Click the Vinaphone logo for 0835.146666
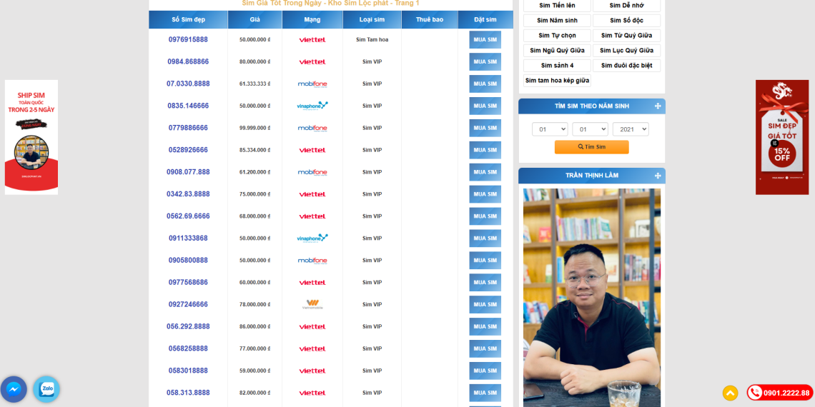Screen dimensions: 815x407 coord(312,106)
